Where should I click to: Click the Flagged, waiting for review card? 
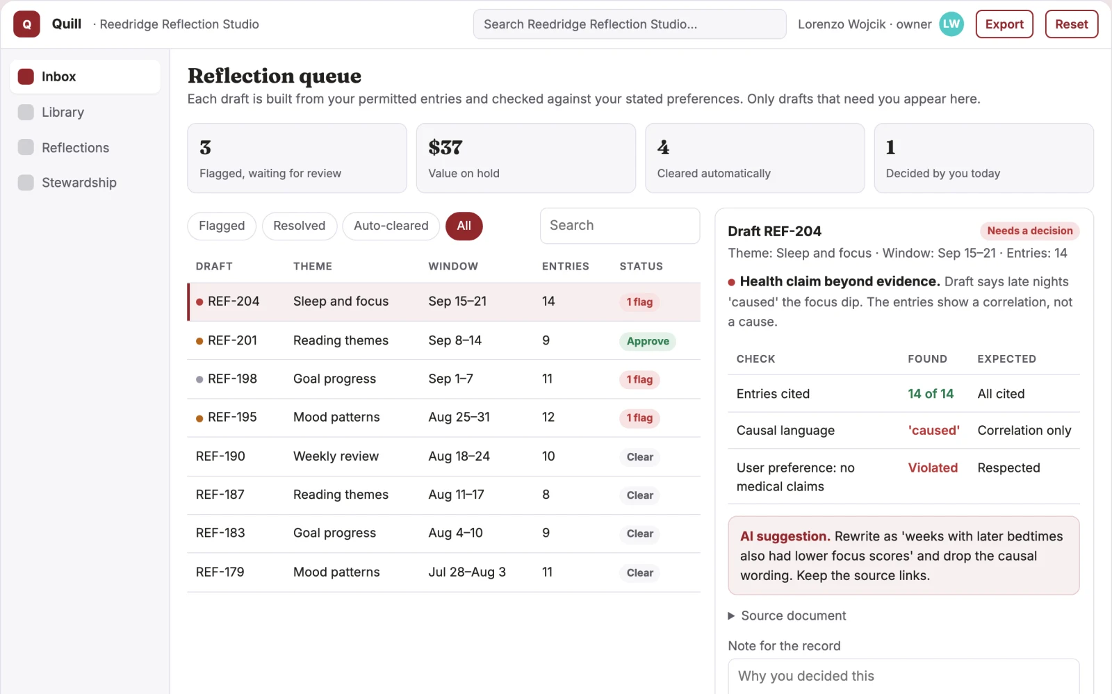(297, 158)
